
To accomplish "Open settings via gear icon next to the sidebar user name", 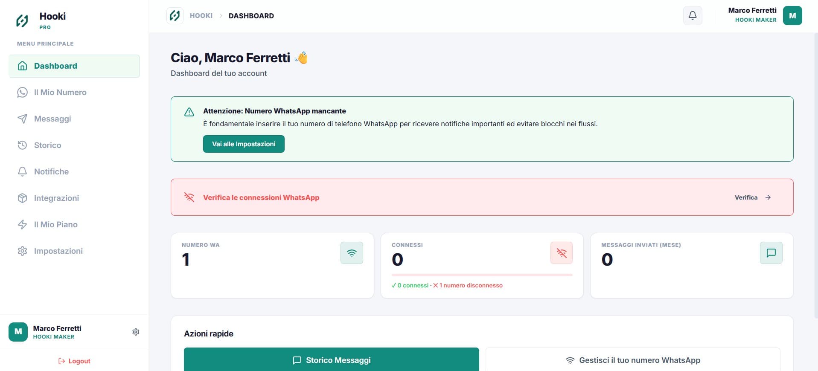I will (136, 332).
